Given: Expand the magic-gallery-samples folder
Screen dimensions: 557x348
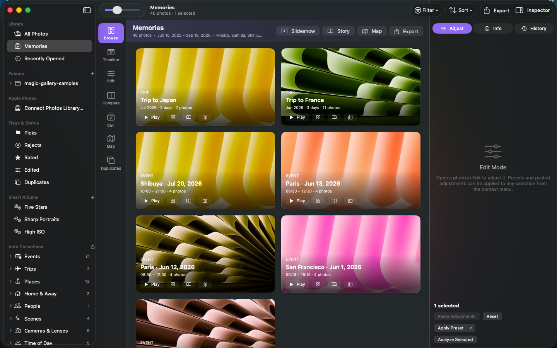Looking at the screenshot, I should [x=10, y=83].
